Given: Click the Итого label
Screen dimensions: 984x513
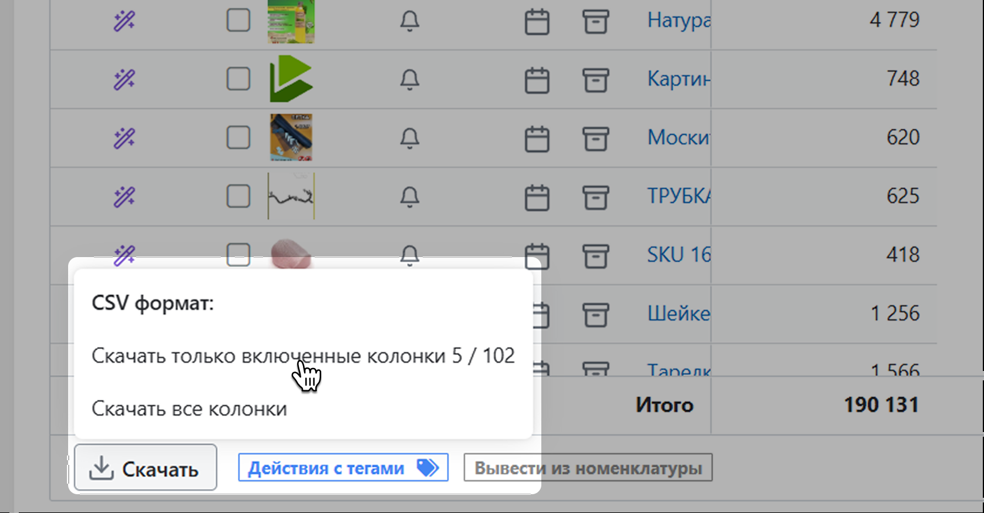Looking at the screenshot, I should click(x=665, y=405).
